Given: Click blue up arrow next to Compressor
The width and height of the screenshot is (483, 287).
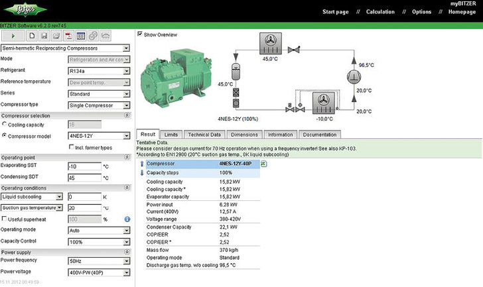Looking at the screenshot, I should click(x=142, y=164).
